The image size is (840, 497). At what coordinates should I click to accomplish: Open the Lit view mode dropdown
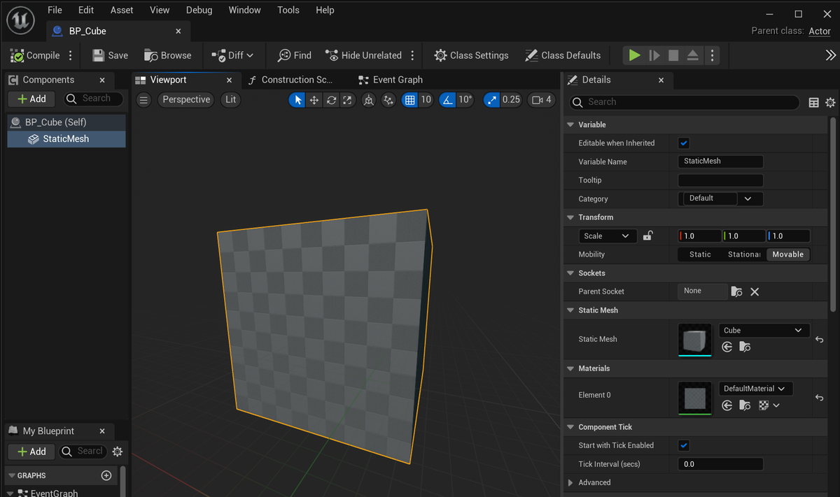230,100
